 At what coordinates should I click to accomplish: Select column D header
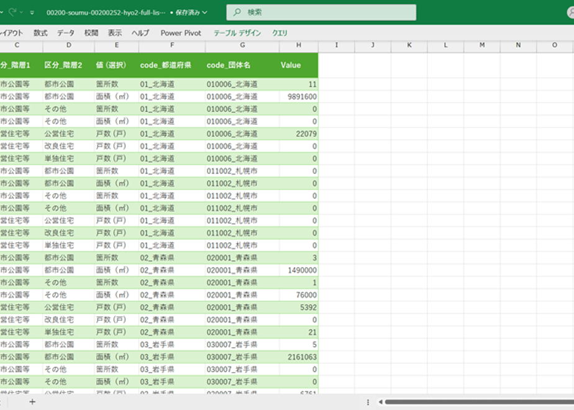tap(69, 45)
